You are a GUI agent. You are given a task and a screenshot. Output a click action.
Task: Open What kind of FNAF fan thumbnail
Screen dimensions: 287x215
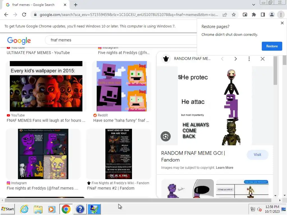point(119,154)
